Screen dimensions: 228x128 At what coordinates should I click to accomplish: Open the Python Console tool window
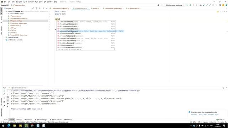(x=56, y=119)
